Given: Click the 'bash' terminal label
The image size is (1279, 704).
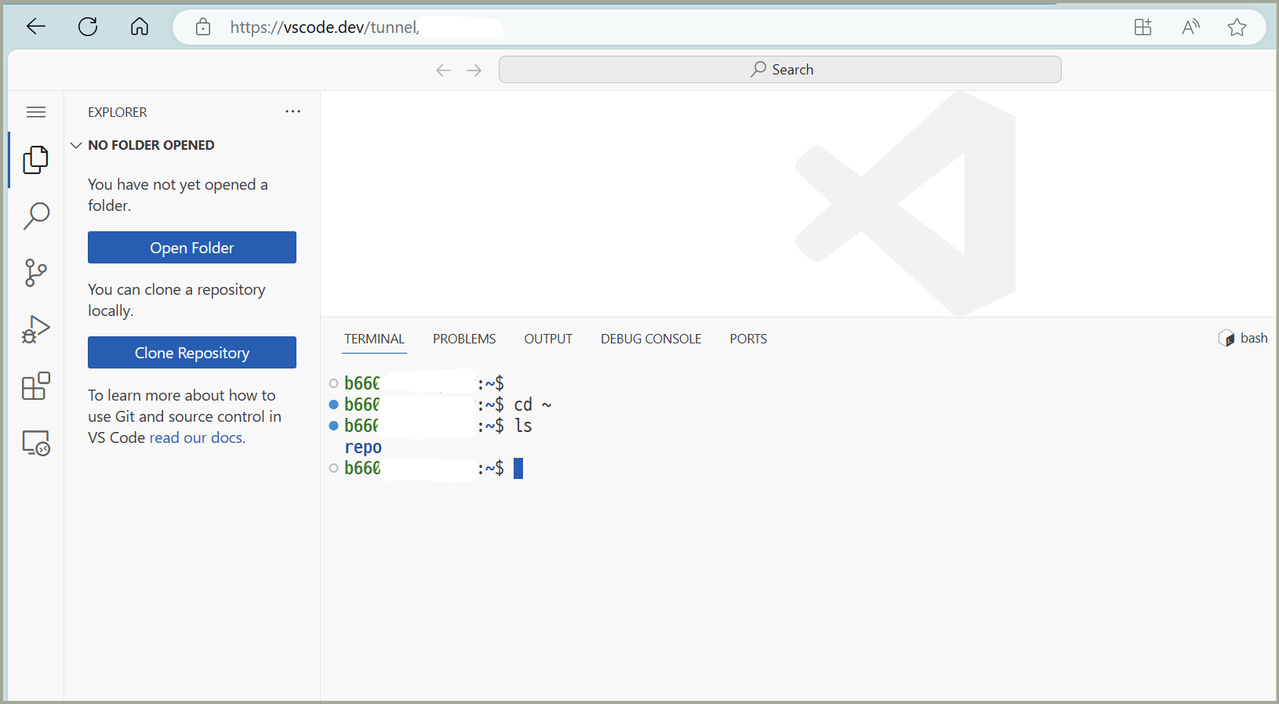Looking at the screenshot, I should pos(1254,338).
